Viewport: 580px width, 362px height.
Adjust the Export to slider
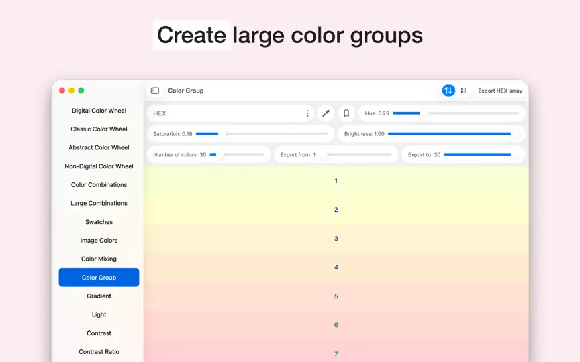coord(481,154)
